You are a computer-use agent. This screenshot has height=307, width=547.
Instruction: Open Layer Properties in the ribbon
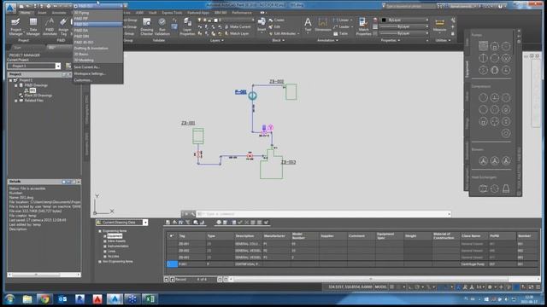pyautogui.click(x=187, y=26)
